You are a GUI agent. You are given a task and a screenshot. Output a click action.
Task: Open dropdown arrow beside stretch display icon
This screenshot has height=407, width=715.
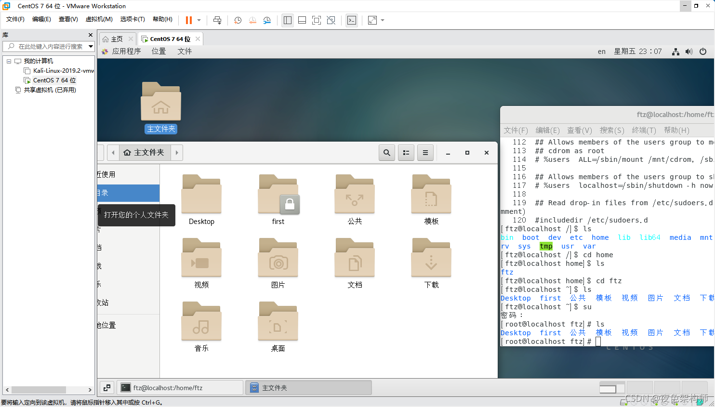coord(383,20)
